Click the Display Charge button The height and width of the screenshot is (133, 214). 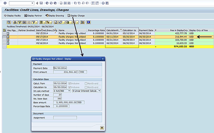(x=76, y=15)
